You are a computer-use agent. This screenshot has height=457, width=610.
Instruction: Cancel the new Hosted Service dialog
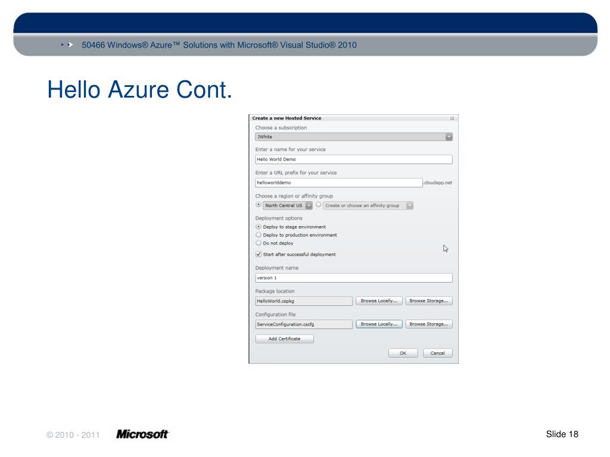438,353
